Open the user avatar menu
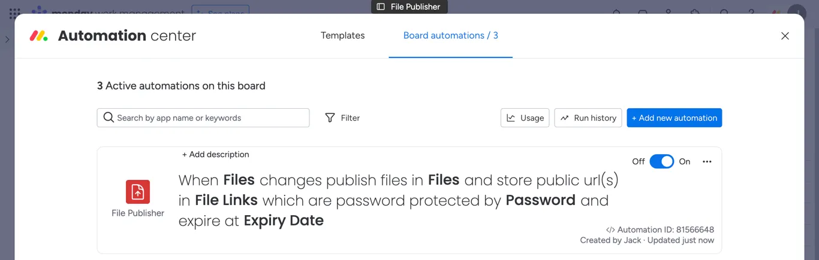The image size is (819, 260). [797, 13]
